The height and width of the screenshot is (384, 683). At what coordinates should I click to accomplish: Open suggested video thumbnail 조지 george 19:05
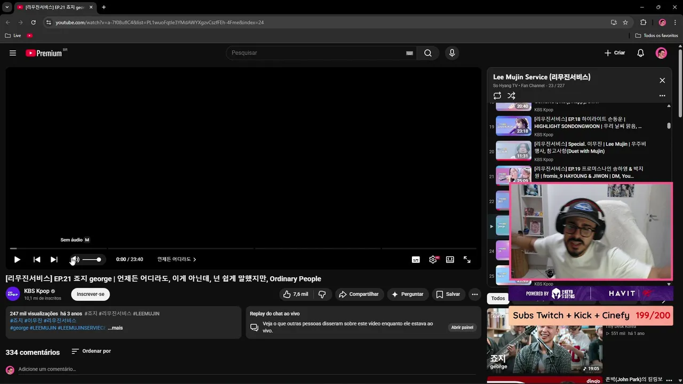click(x=545, y=341)
